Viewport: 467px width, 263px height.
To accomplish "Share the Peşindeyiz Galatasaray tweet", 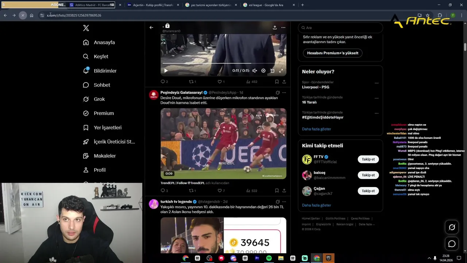I will (x=284, y=191).
